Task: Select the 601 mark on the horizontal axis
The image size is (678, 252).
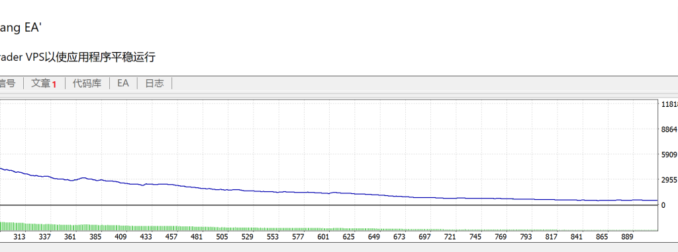Action: coord(323,237)
